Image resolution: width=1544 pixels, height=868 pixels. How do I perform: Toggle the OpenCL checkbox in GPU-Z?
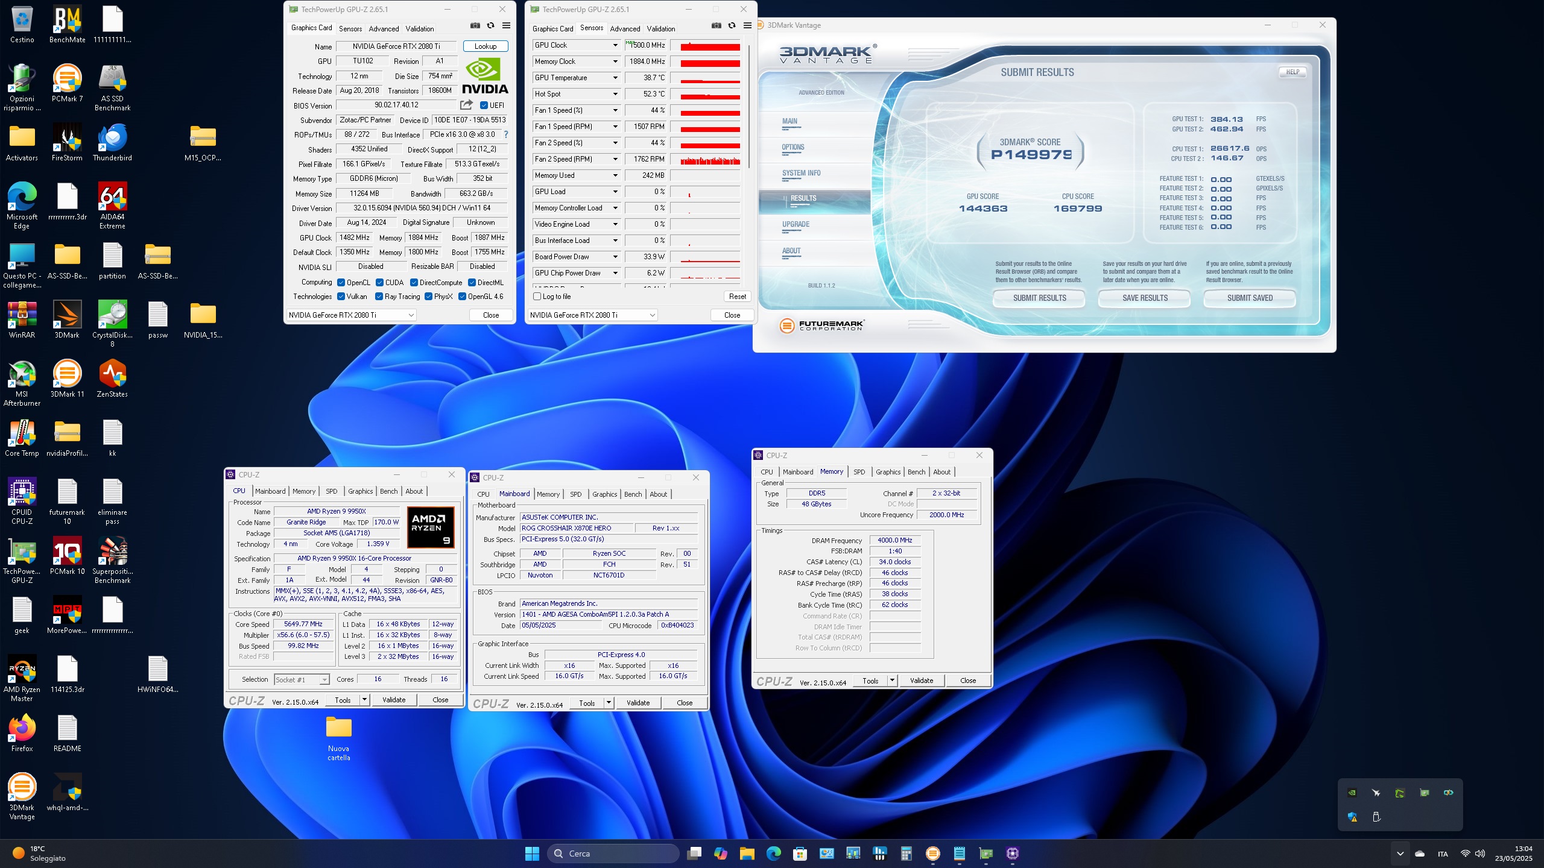[341, 283]
